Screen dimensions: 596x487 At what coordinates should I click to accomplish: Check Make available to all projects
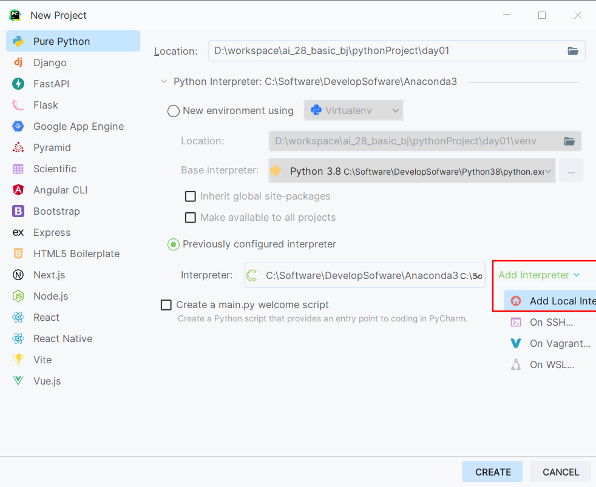pyautogui.click(x=191, y=218)
